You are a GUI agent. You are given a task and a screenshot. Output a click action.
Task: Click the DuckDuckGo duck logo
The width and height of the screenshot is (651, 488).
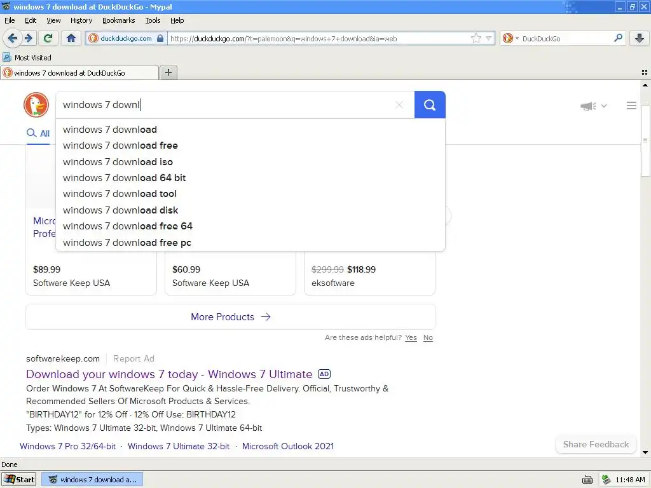(x=36, y=105)
